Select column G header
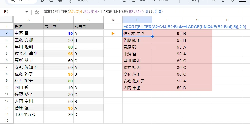This screenshot has height=124, width=250. click(197, 20)
